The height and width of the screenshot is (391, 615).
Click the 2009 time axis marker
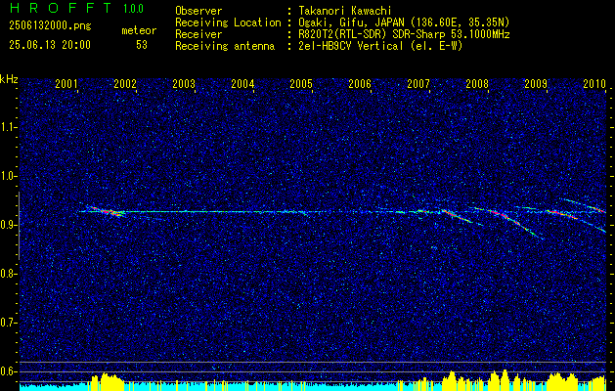(536, 83)
